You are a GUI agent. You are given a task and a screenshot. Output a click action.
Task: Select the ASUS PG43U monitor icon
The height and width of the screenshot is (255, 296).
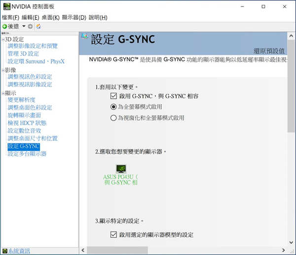tap(121, 169)
